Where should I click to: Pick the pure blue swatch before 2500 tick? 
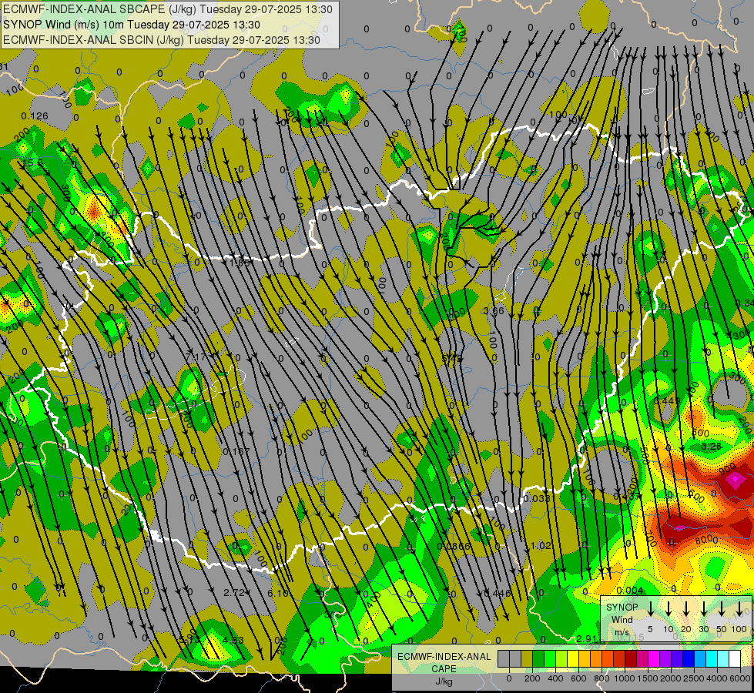coord(689,658)
